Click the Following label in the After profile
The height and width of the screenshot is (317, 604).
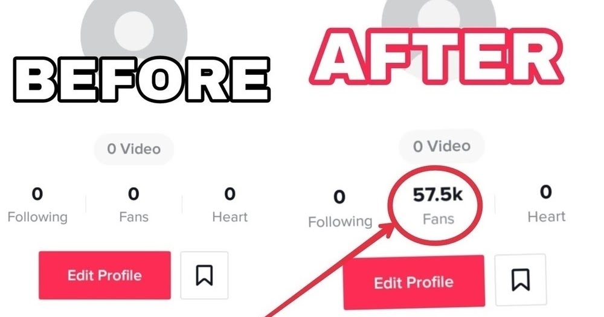[339, 222]
